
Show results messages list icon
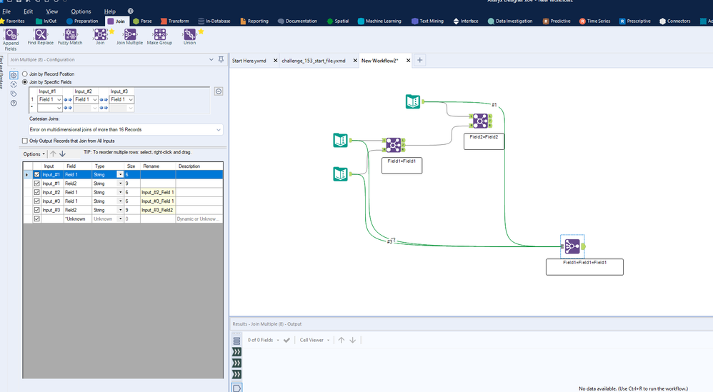click(x=237, y=341)
